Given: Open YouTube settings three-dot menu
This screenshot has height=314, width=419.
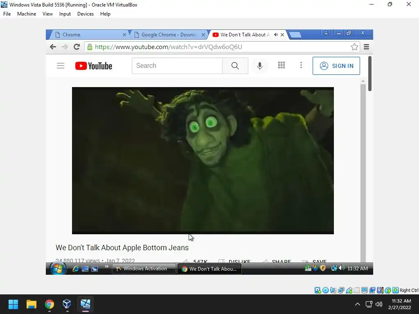Looking at the screenshot, I should [x=301, y=65].
